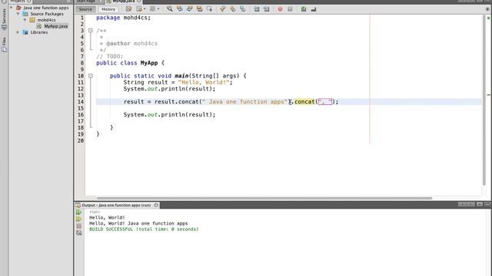
Task: Select the MyApp.java editor tab
Action: pyautogui.click(x=123, y=2)
